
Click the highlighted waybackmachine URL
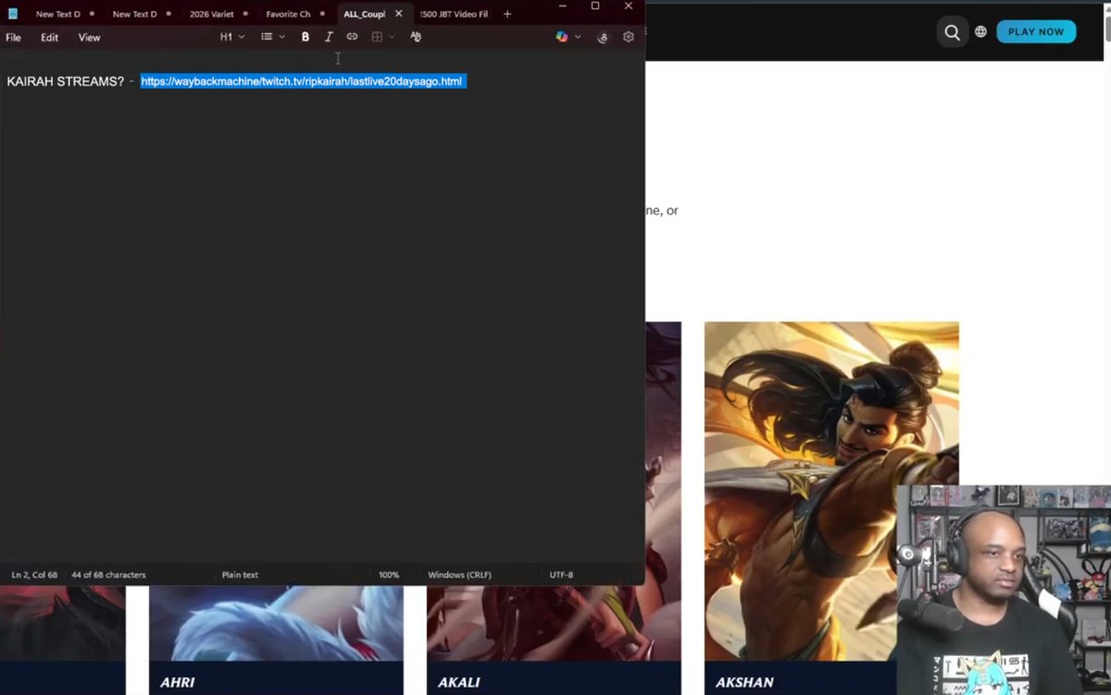[x=302, y=81]
